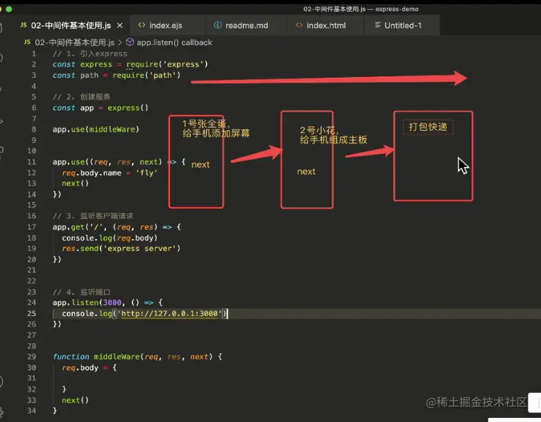
Task: Click app.listen(3000 on line 24
Action: (x=87, y=302)
